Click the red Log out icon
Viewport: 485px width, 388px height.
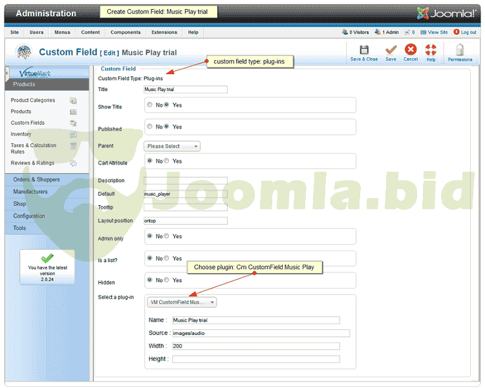click(x=457, y=32)
